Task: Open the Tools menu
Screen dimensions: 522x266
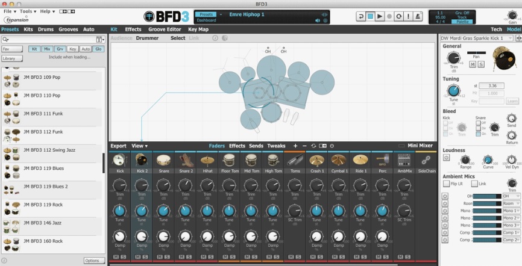Action: click(28, 11)
